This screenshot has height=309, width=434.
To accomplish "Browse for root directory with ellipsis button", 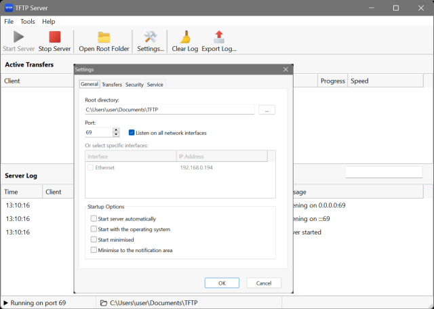I will tap(267, 110).
